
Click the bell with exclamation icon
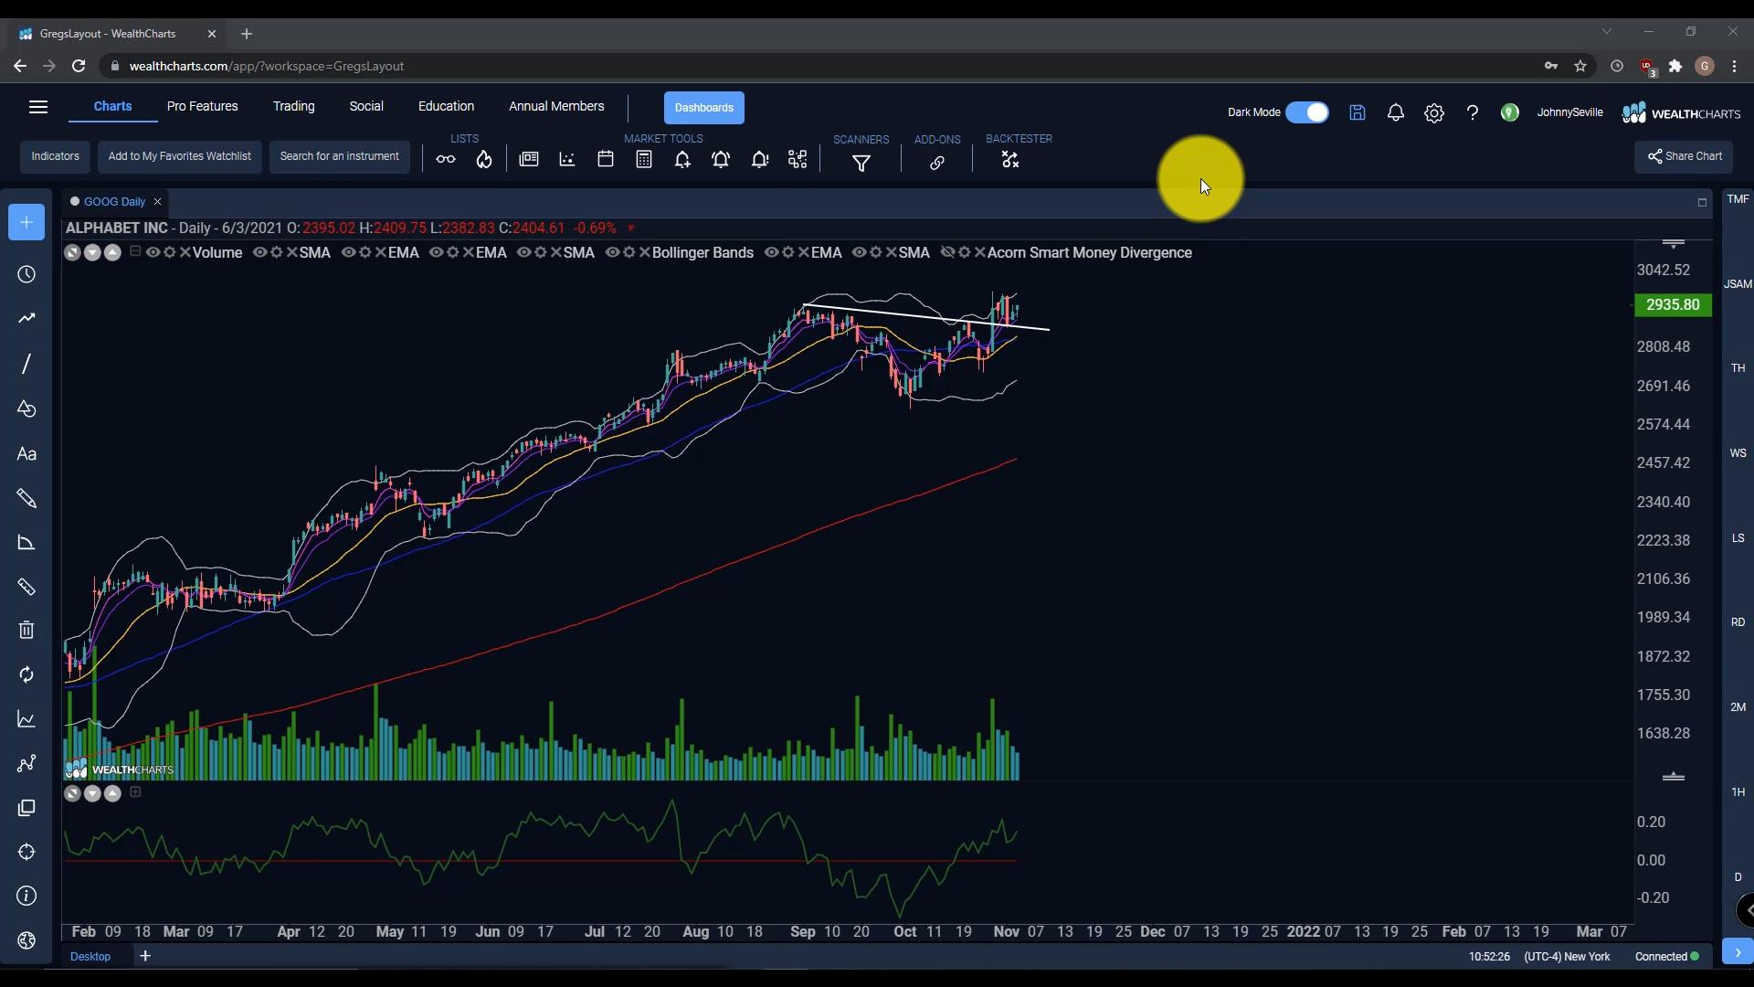click(x=760, y=160)
